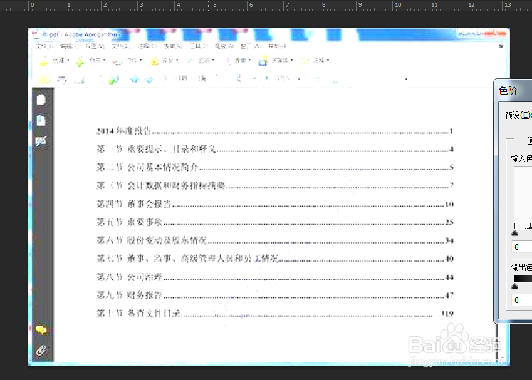The height and width of the screenshot is (380, 532).
Task: Open the dropdown arrow beside 签名
Action: pyautogui.click(x=214, y=60)
